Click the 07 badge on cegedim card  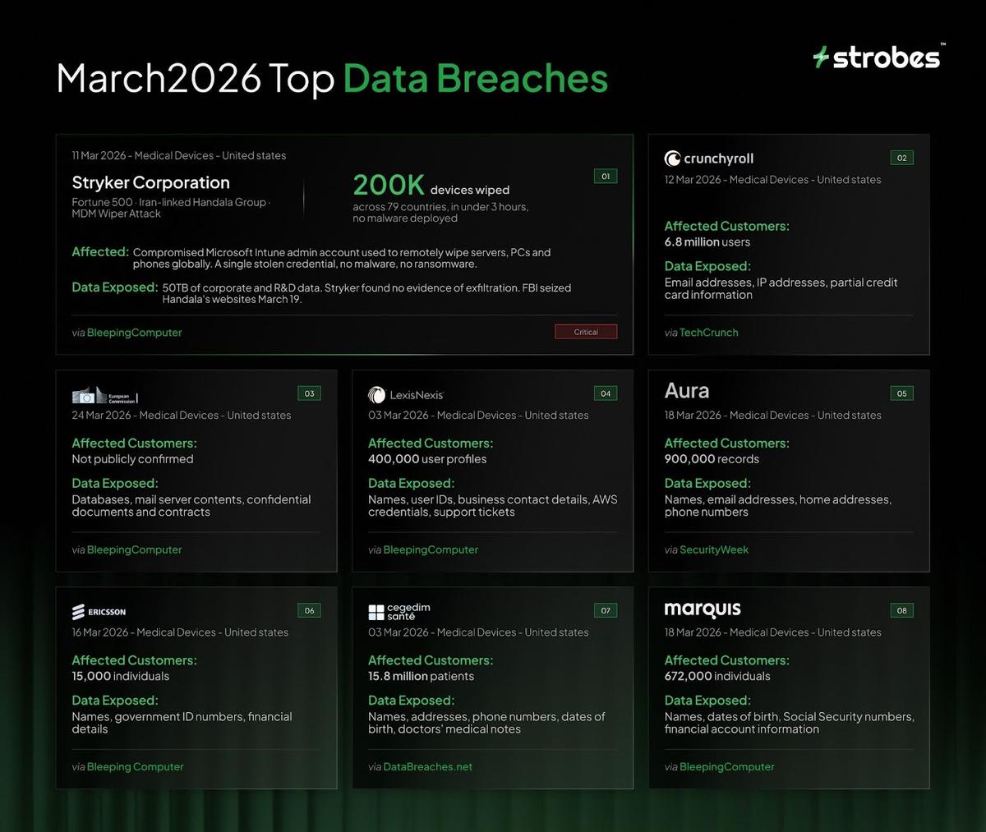click(606, 610)
